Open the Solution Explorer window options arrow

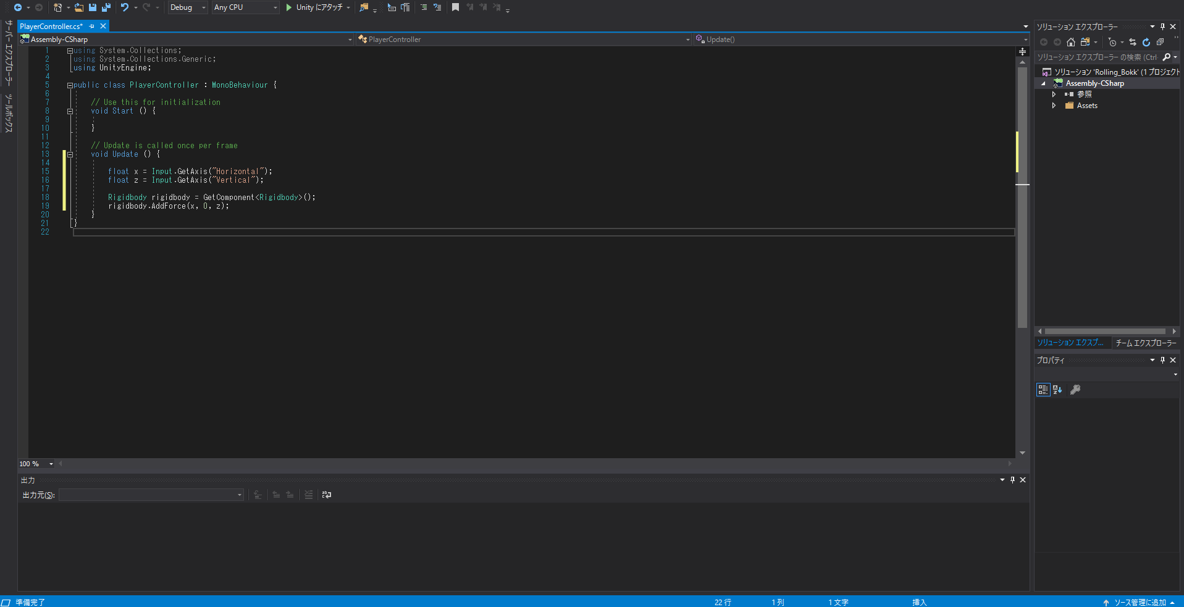point(1152,27)
